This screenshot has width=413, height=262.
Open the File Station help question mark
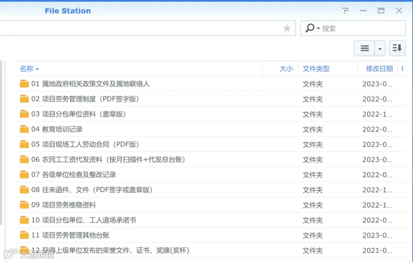pyautogui.click(x=345, y=11)
